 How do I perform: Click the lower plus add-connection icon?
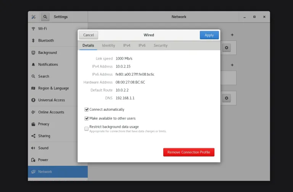coord(232,65)
